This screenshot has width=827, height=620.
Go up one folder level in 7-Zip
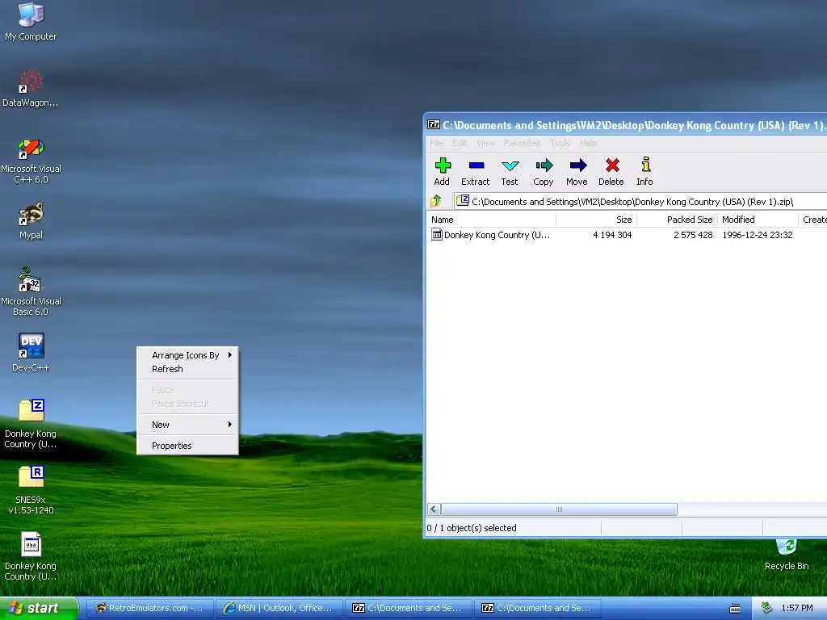pos(436,201)
